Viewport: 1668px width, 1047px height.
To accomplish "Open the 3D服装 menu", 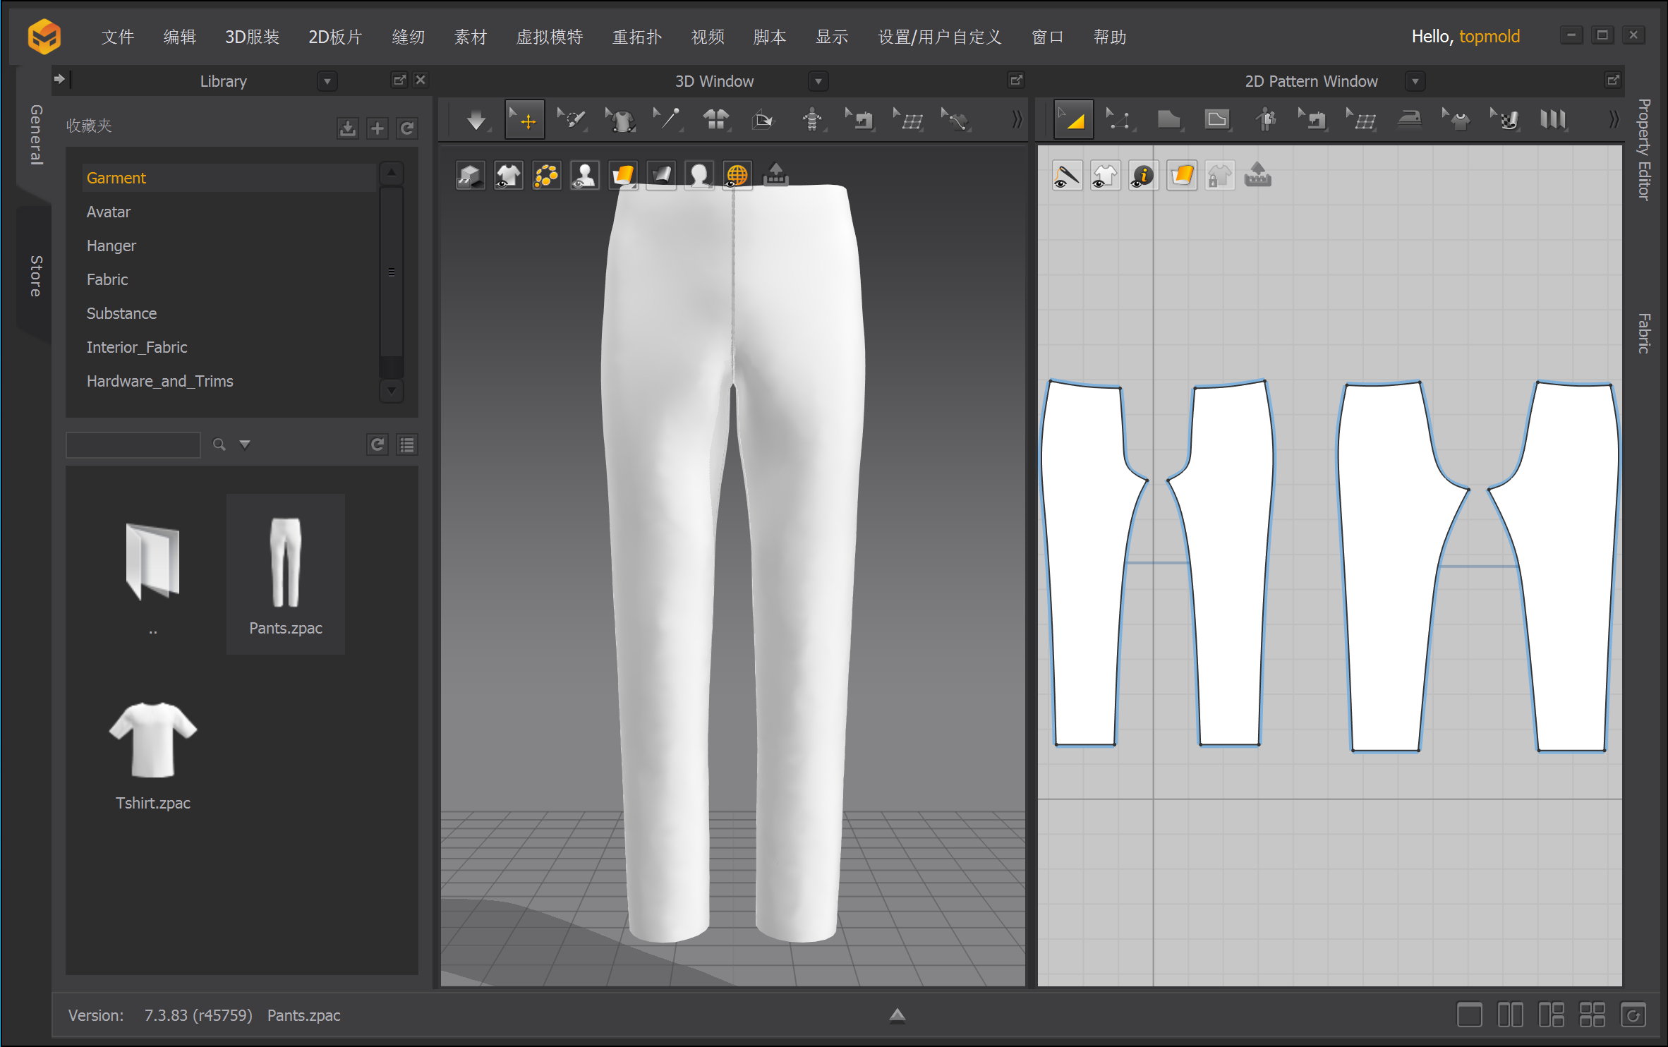I will pos(252,37).
